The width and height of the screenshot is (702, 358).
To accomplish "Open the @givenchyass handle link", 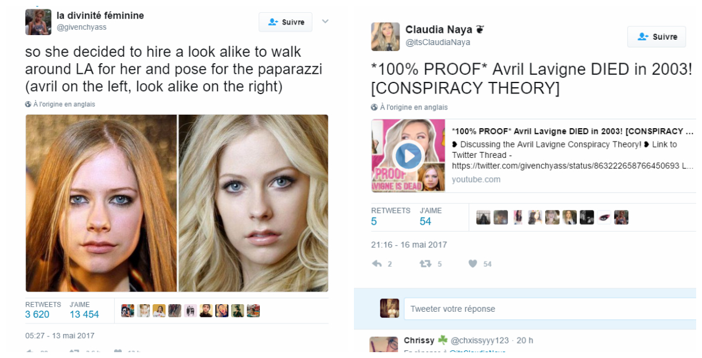I will tap(81, 27).
